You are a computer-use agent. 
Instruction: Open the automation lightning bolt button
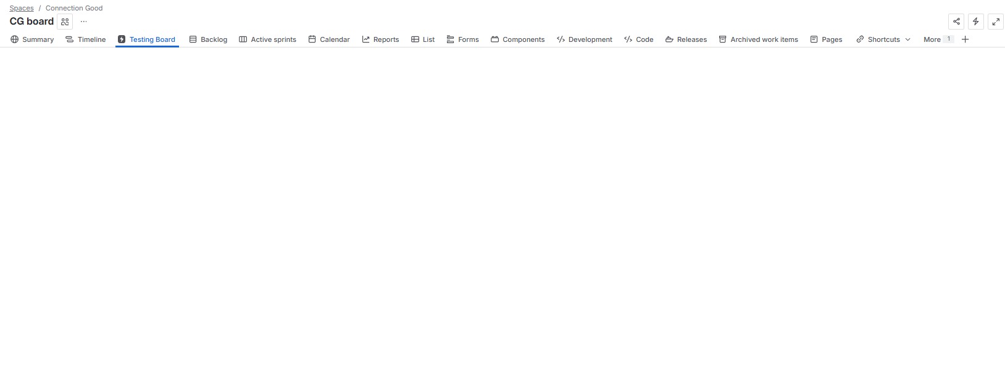tap(976, 22)
